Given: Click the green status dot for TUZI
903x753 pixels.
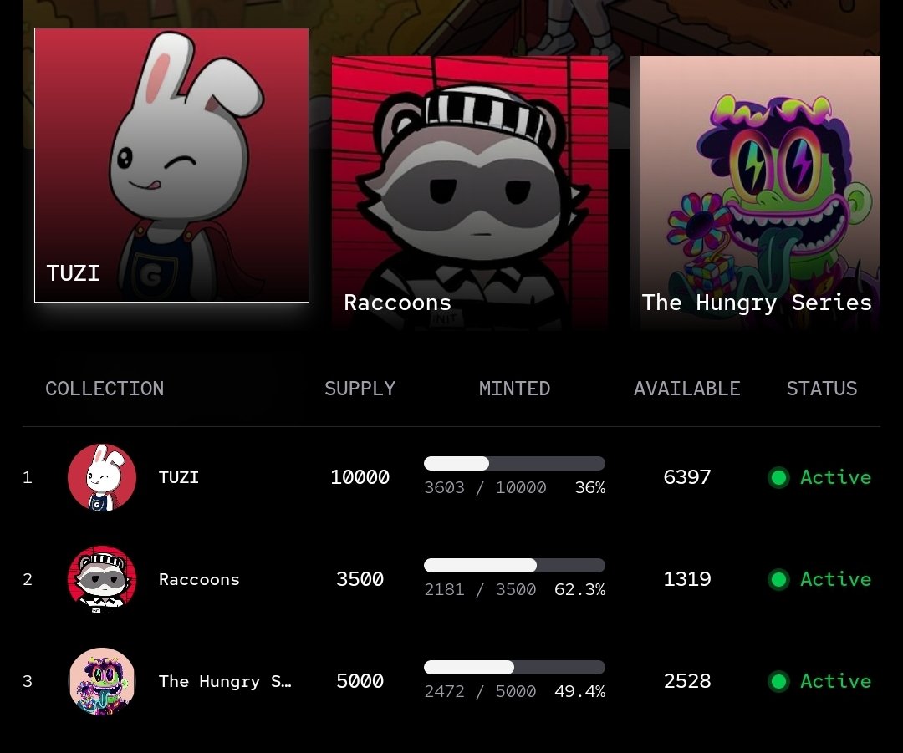Looking at the screenshot, I should [x=778, y=477].
